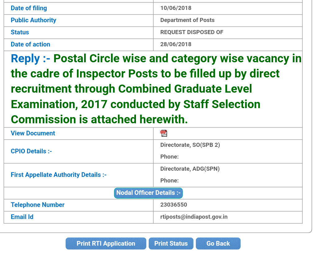Click the date of action 28/06/2018
This screenshot has height=254, width=316.
(176, 44)
